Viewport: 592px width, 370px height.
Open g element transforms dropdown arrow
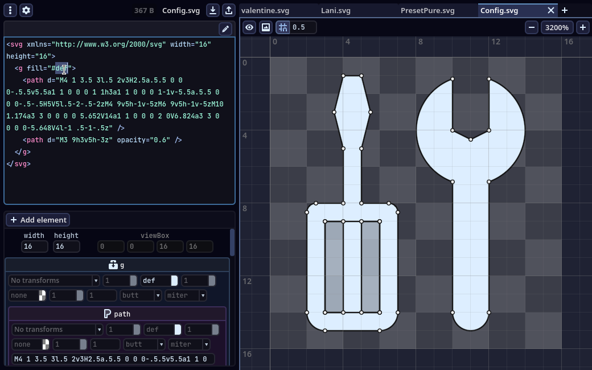pyautogui.click(x=96, y=281)
